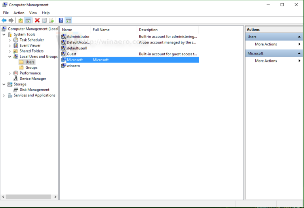Click the Up one level folder icon
304x208 pixels.
(x=21, y=21)
